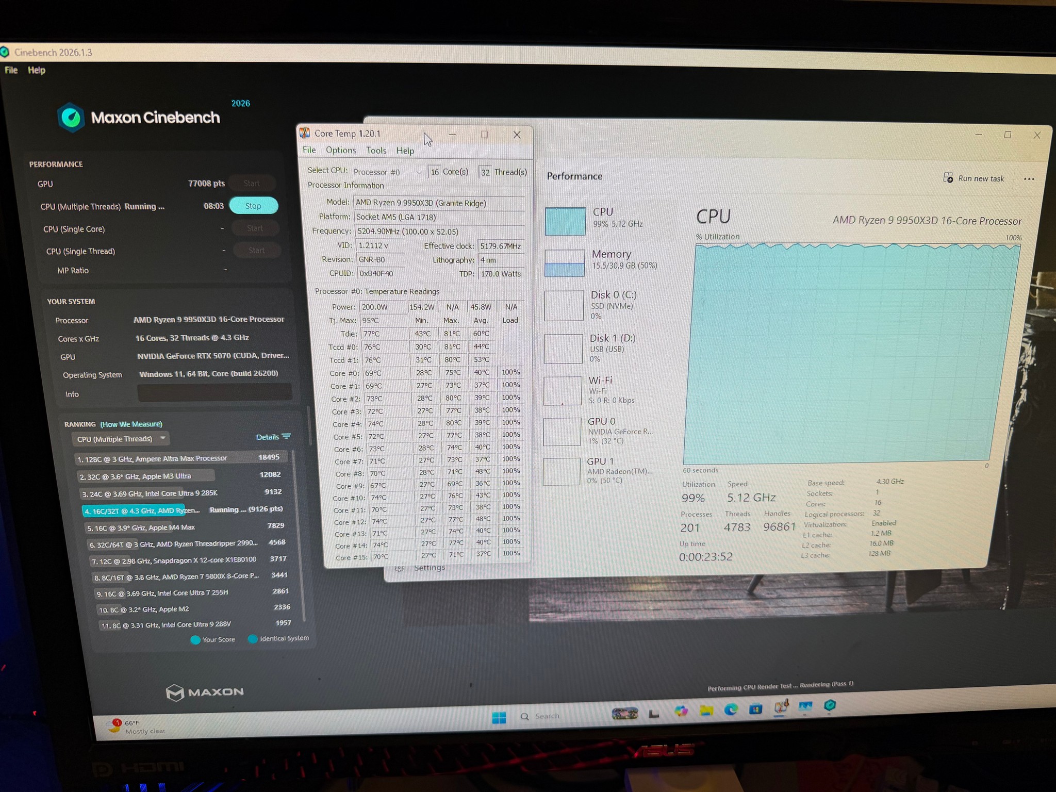The image size is (1056, 792).
Task: Select the Snapdragon X 12-core ranking row
Action: [x=190, y=560]
